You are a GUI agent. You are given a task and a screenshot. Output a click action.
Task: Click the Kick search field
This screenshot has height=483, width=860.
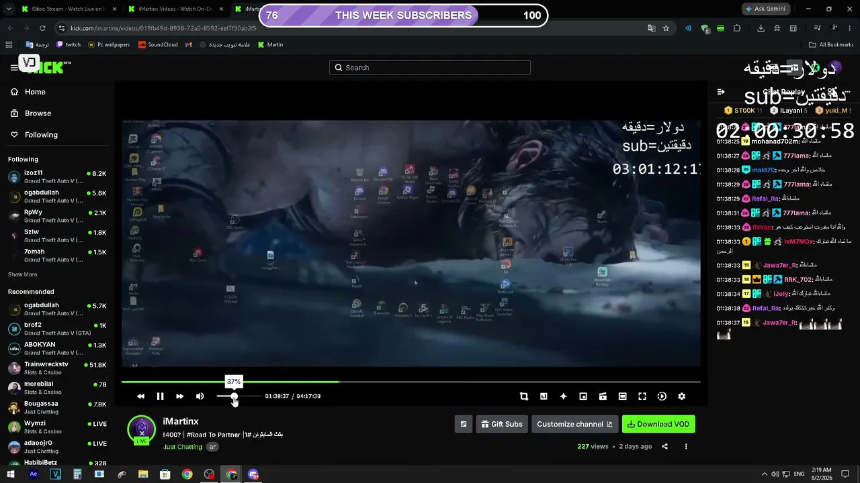[430, 68]
